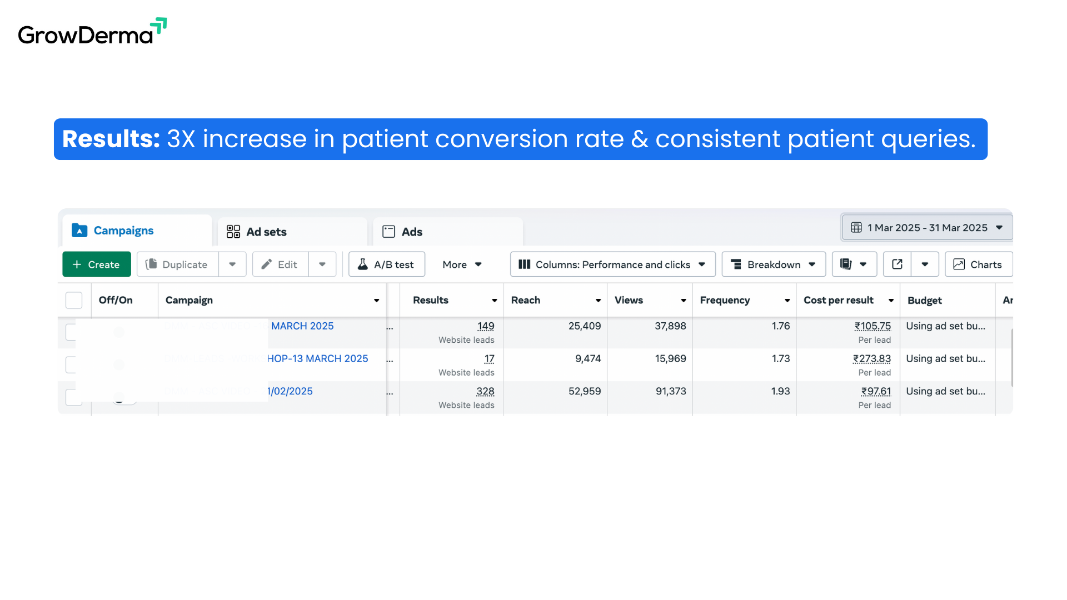1067x600 pixels.
Task: Select the 13 MARCH 2025 campaign checkbox
Action: 71,365
